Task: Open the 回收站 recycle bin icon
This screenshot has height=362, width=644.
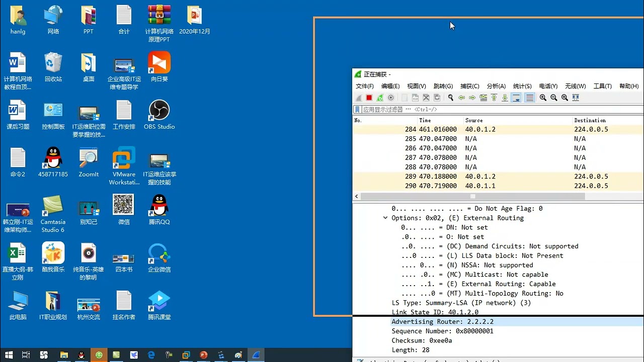Action: point(53,67)
